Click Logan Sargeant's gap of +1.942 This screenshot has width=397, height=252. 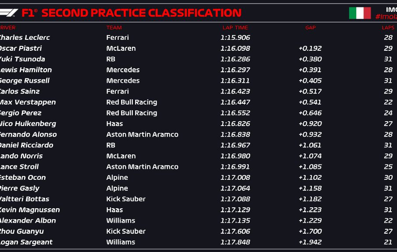310,242
